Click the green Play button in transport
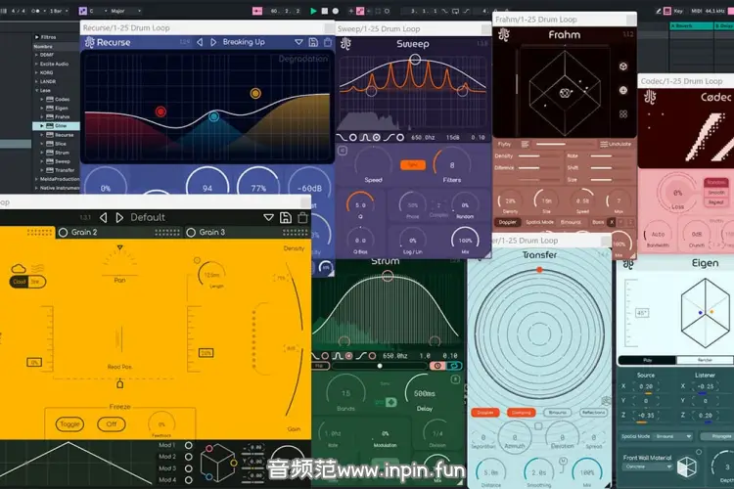 (313, 11)
